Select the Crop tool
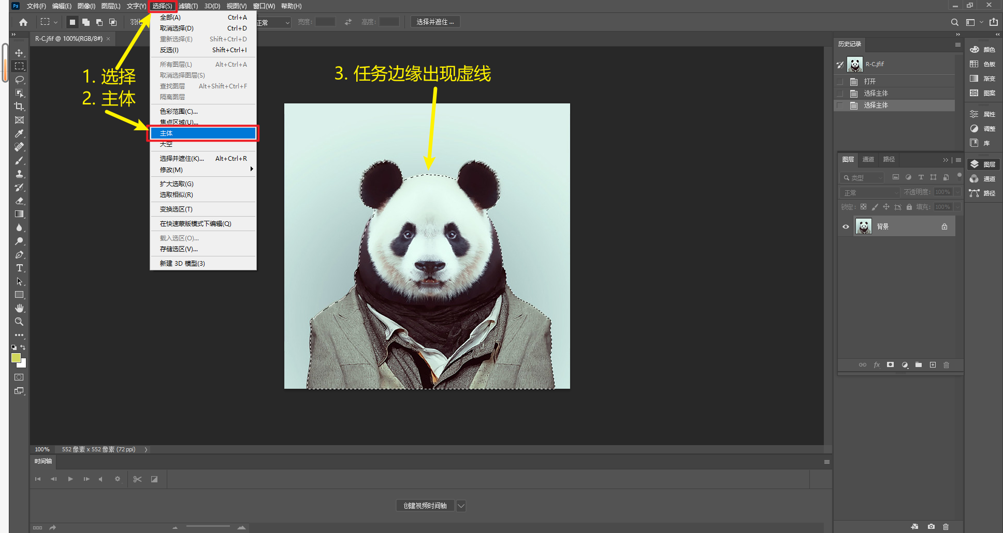The width and height of the screenshot is (1003, 533). pyautogui.click(x=19, y=106)
